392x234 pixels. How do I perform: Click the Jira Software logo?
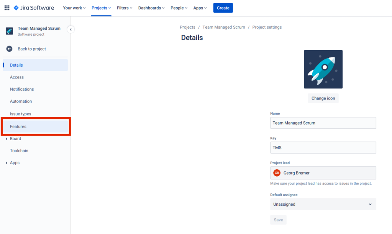[x=34, y=8]
